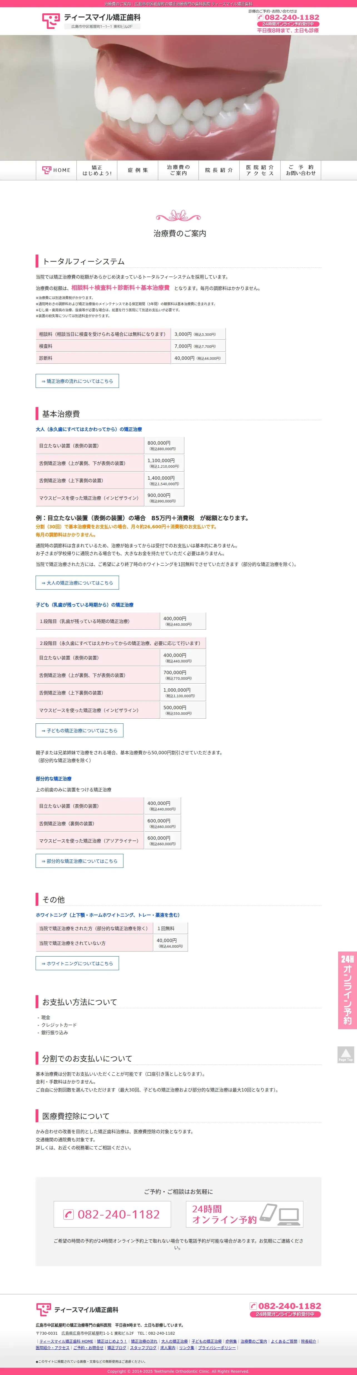Click footer link 矯正はじめよう！
This screenshot has height=1375, width=357.
point(112,1341)
